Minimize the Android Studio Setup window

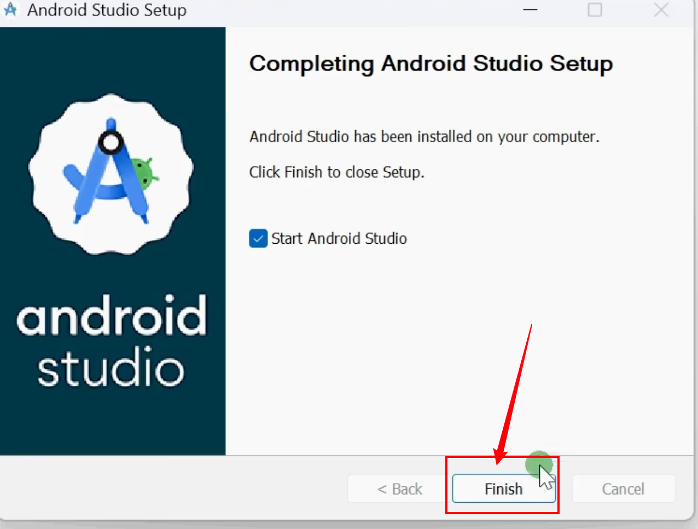530,10
